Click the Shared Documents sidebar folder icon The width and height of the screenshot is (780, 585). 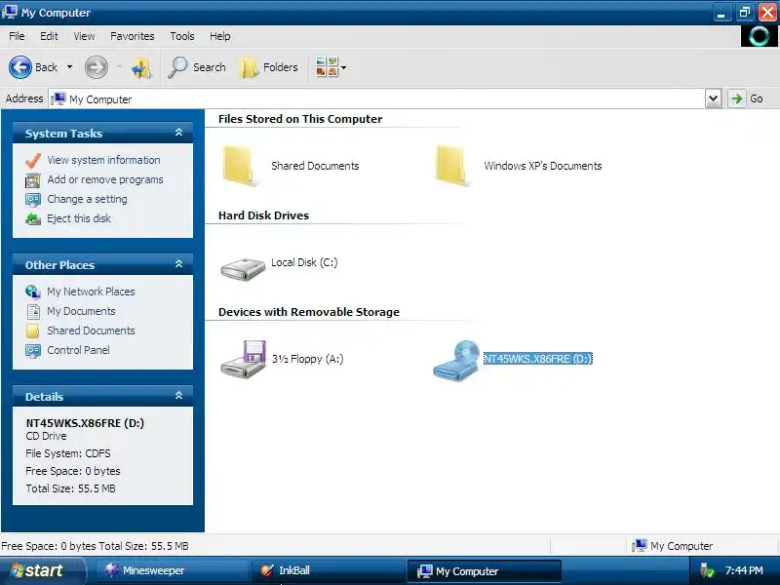(33, 331)
